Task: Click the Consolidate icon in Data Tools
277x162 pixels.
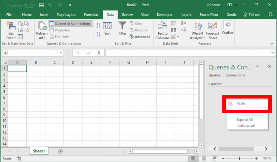Action: (x=184, y=23)
